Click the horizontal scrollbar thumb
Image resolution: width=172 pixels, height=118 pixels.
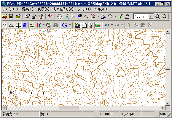click(x=69, y=108)
